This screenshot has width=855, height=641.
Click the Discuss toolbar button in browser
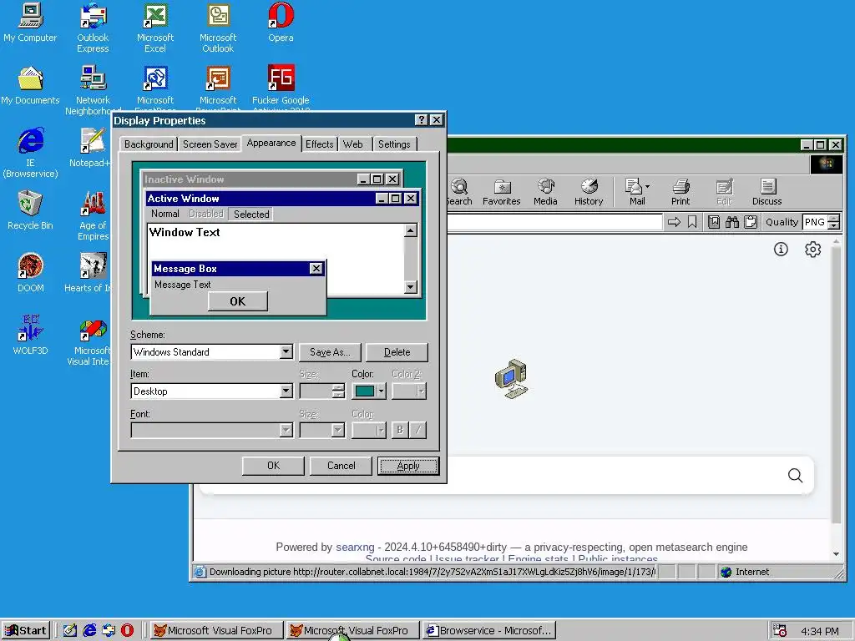(767, 193)
